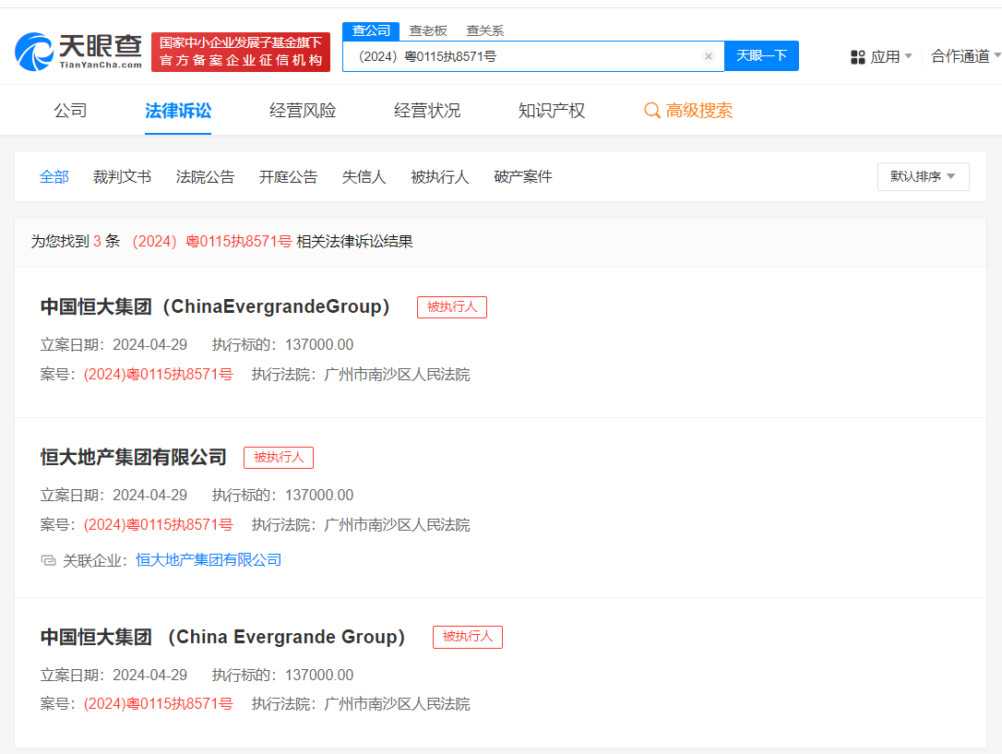Open the 恒大地产集团有限公司 result title
Screen dimensions: 1002x754
pos(134,458)
